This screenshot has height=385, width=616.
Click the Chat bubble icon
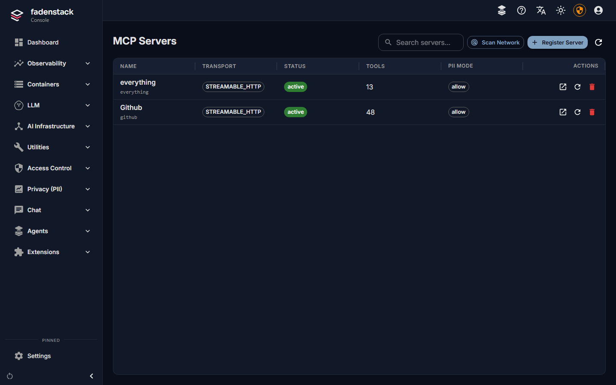(x=19, y=210)
